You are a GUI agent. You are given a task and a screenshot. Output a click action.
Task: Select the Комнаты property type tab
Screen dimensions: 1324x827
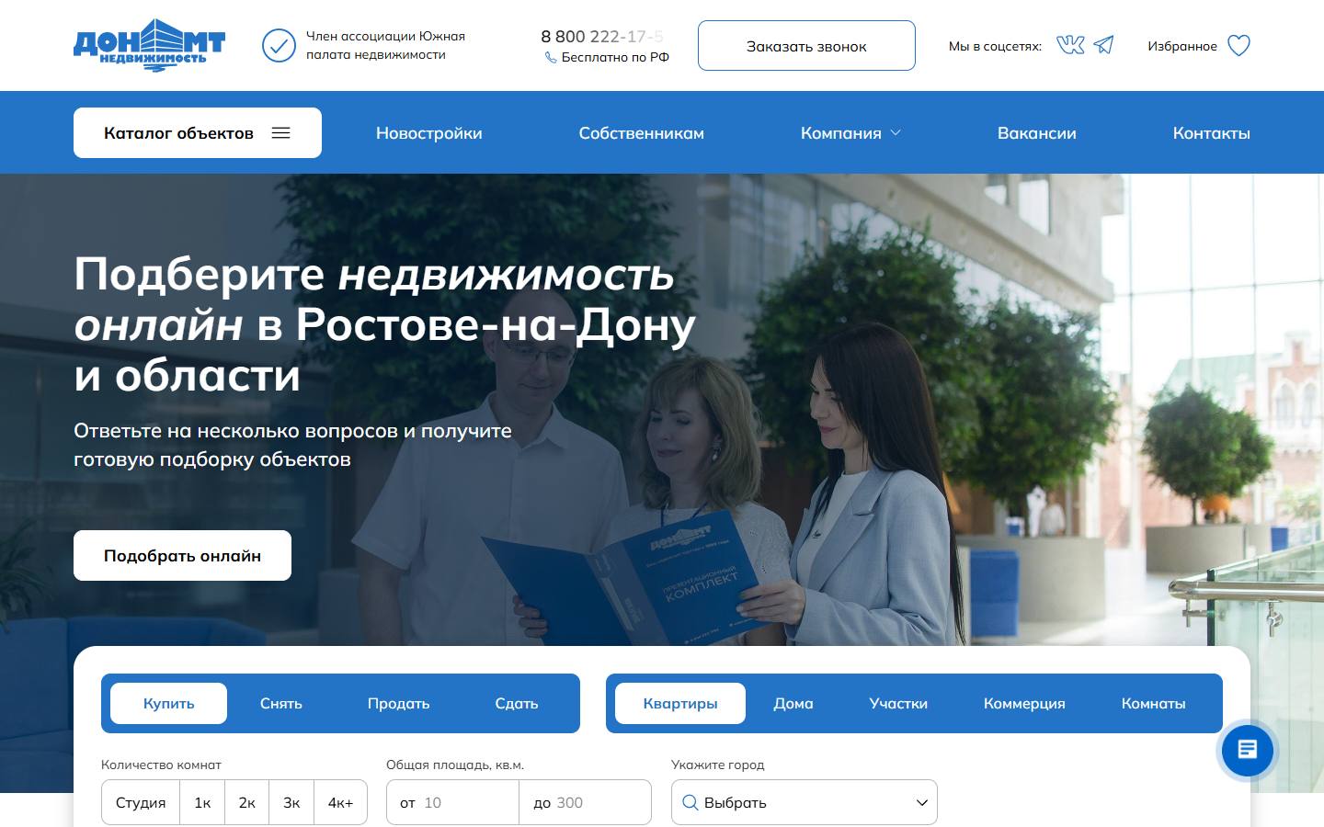click(1153, 703)
